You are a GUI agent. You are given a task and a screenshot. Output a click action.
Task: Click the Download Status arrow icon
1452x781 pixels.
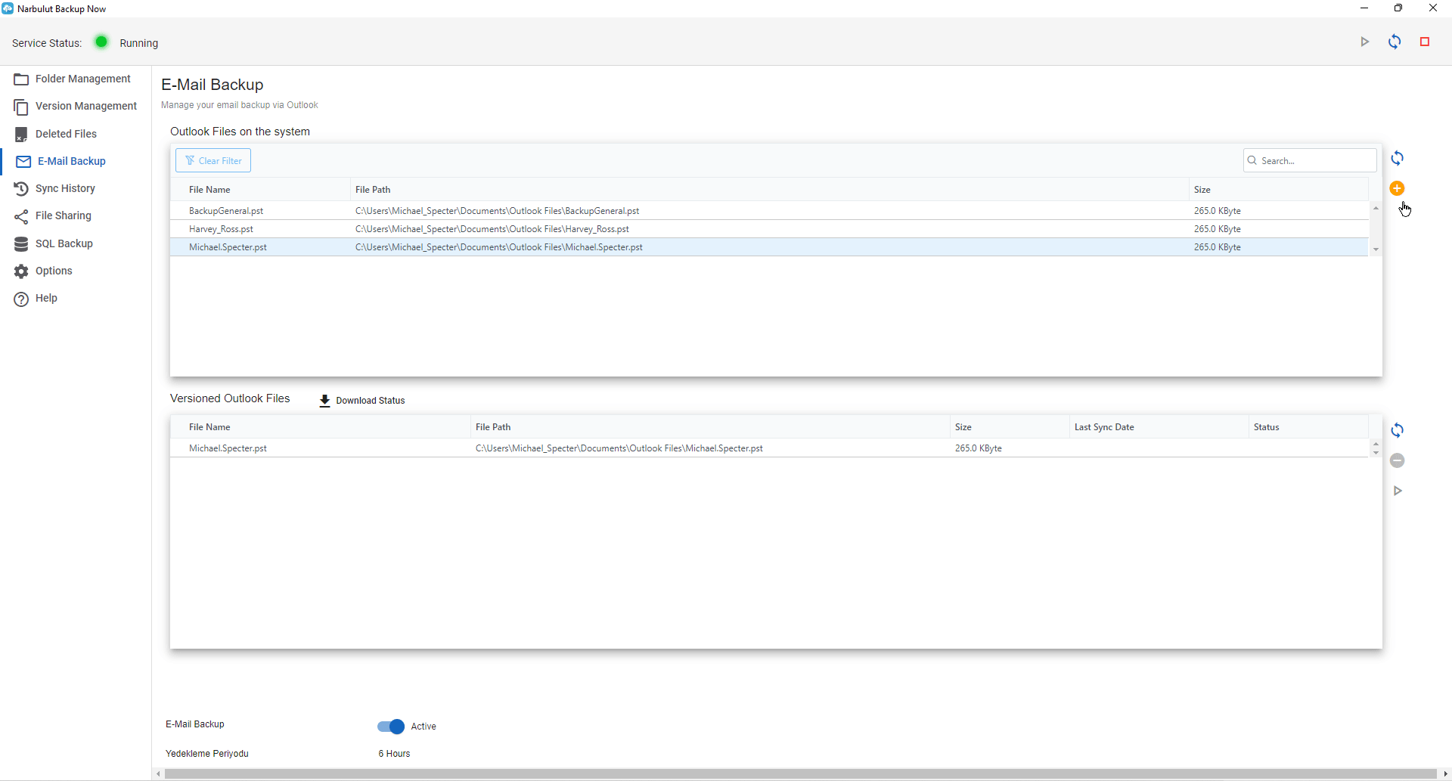[x=324, y=401]
